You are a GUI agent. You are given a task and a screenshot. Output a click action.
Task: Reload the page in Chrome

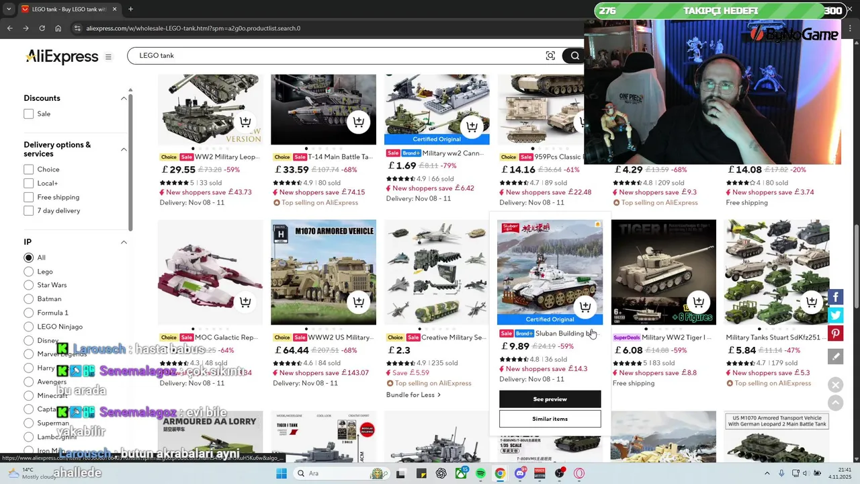point(42,28)
